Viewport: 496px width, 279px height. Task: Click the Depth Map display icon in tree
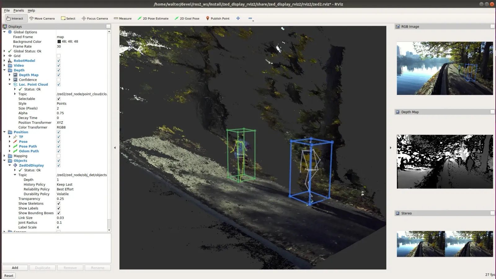click(15, 75)
